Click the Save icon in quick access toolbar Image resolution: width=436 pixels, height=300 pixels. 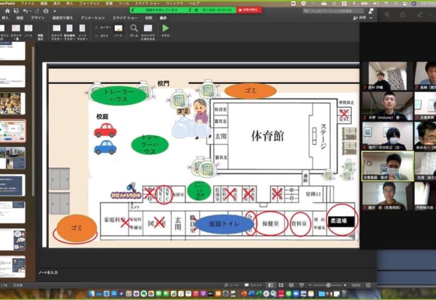tap(16, 11)
